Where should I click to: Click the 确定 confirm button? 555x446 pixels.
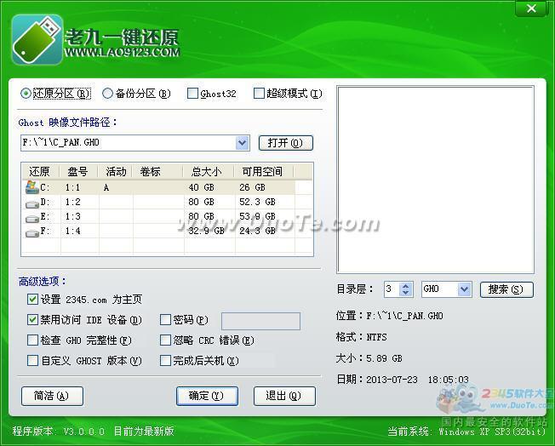[x=206, y=396]
